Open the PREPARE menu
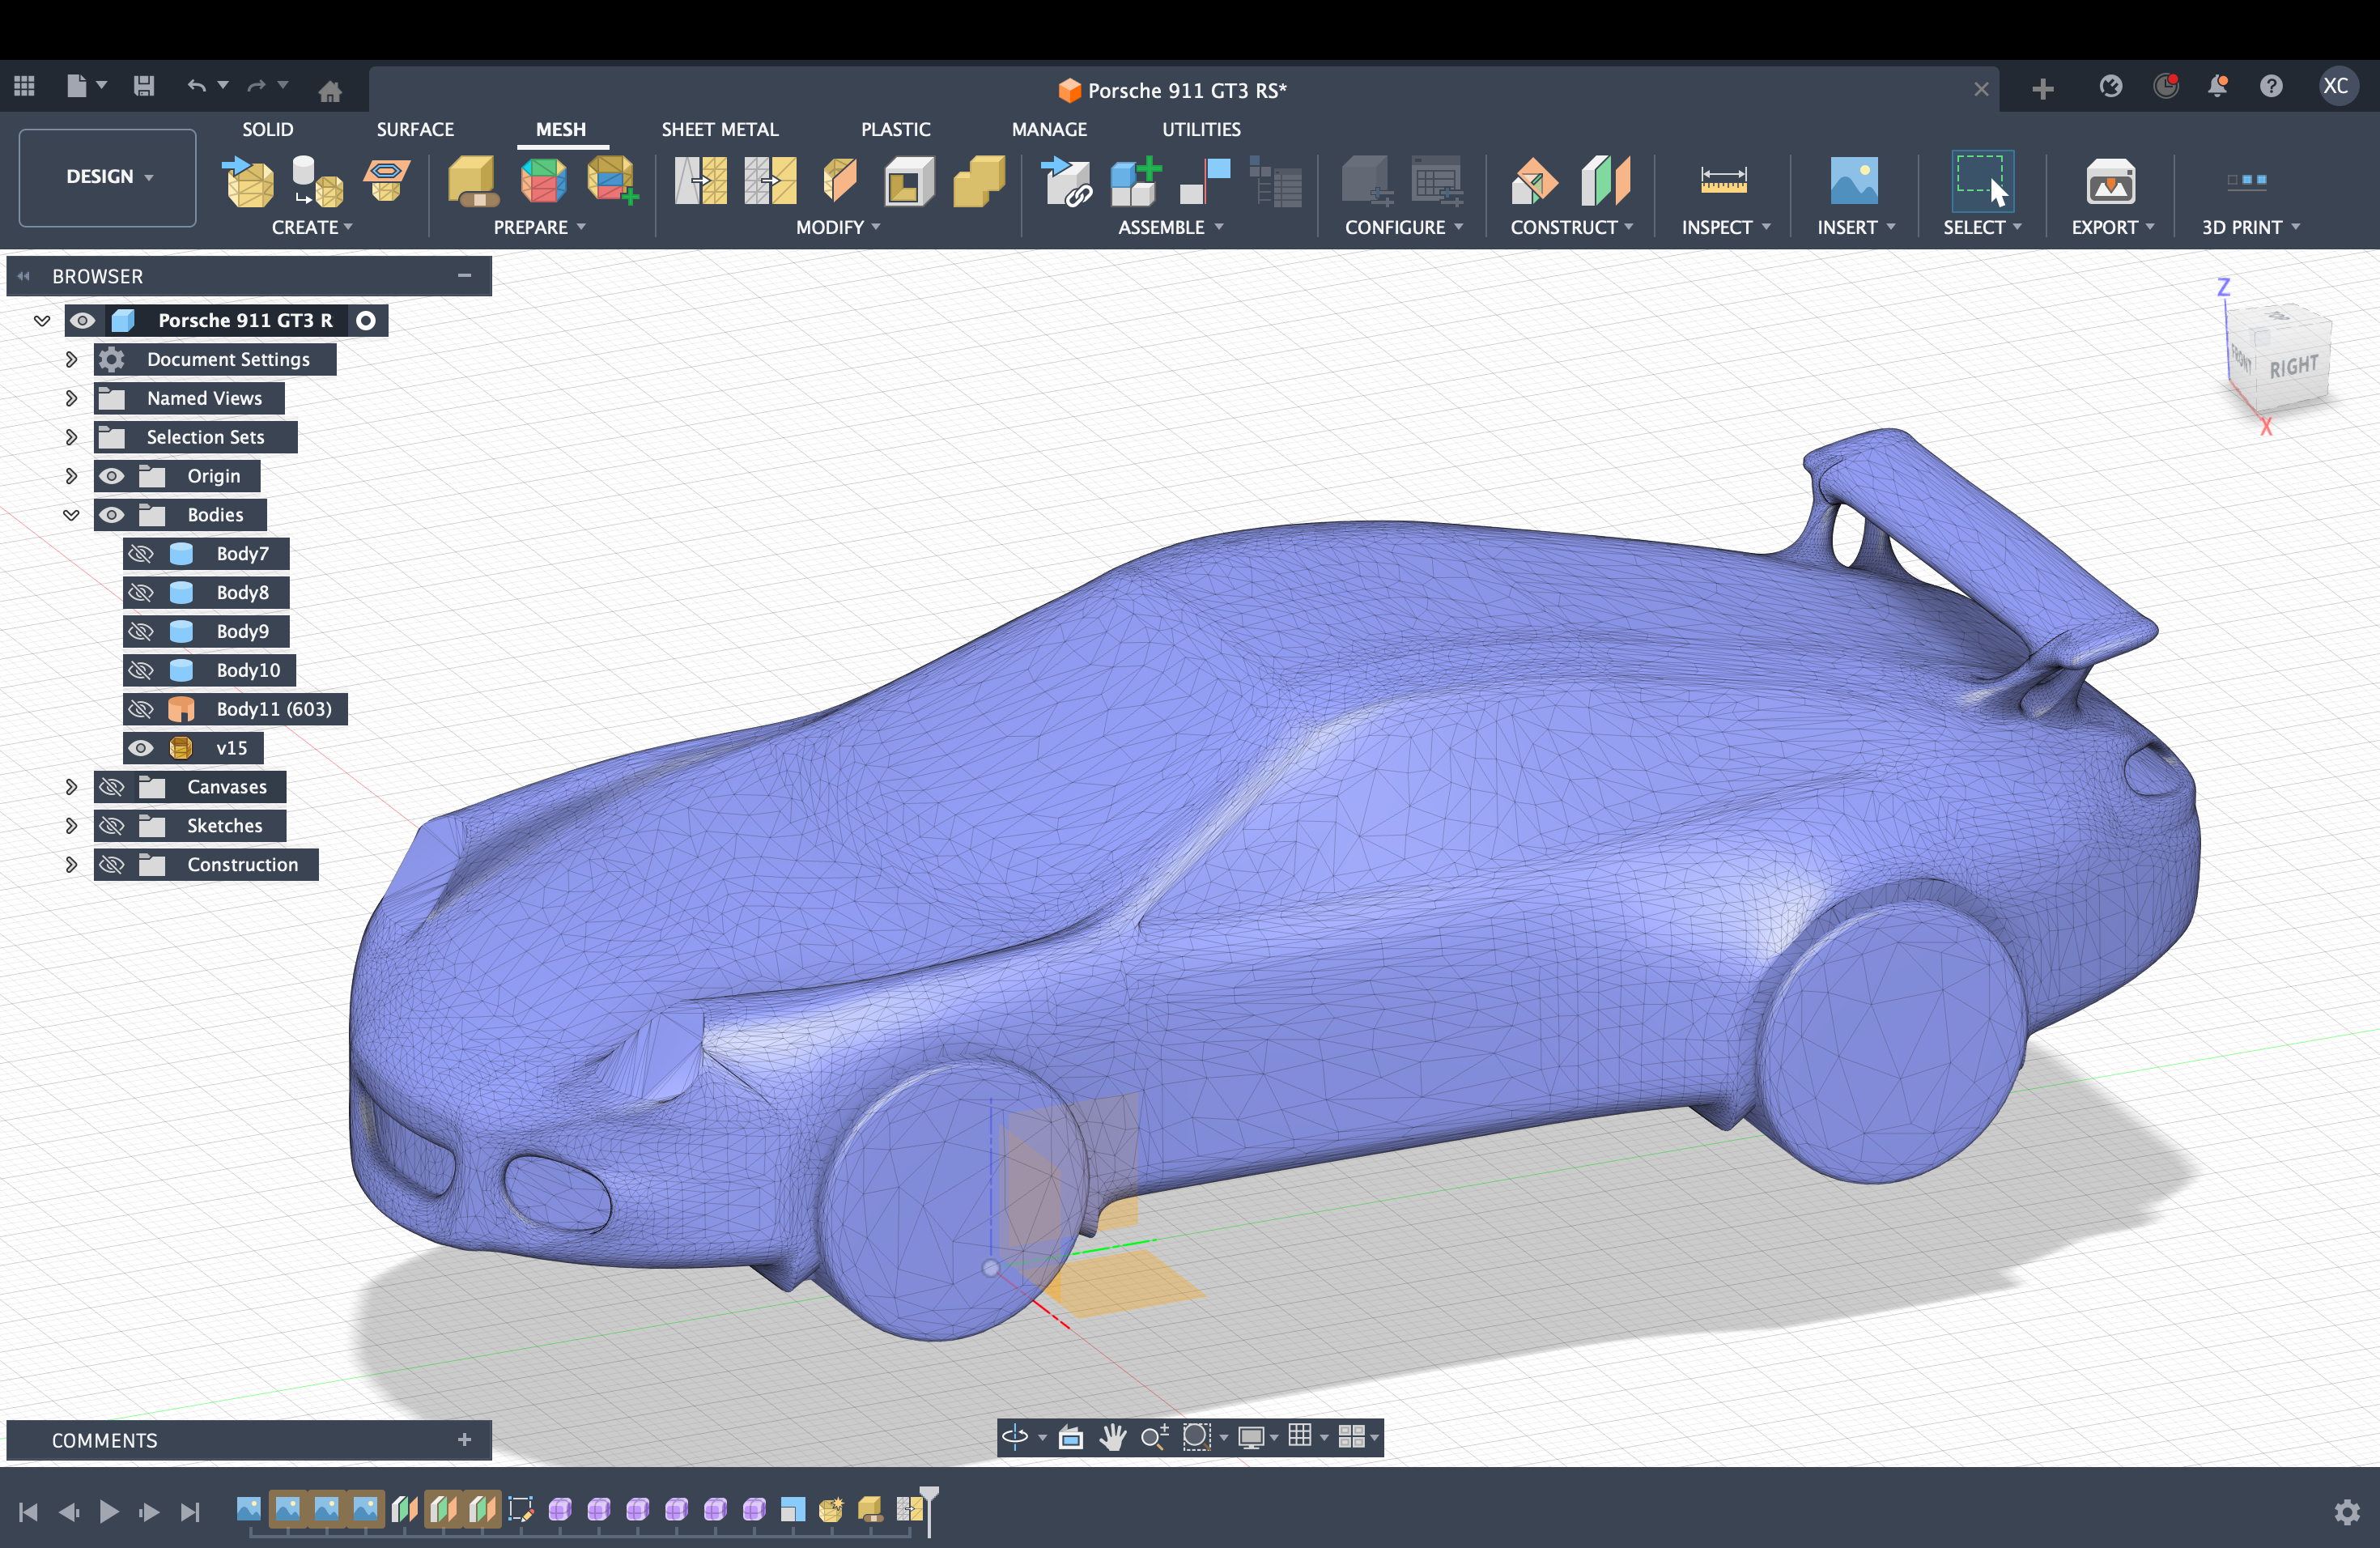2380x1548 pixels. tap(539, 227)
